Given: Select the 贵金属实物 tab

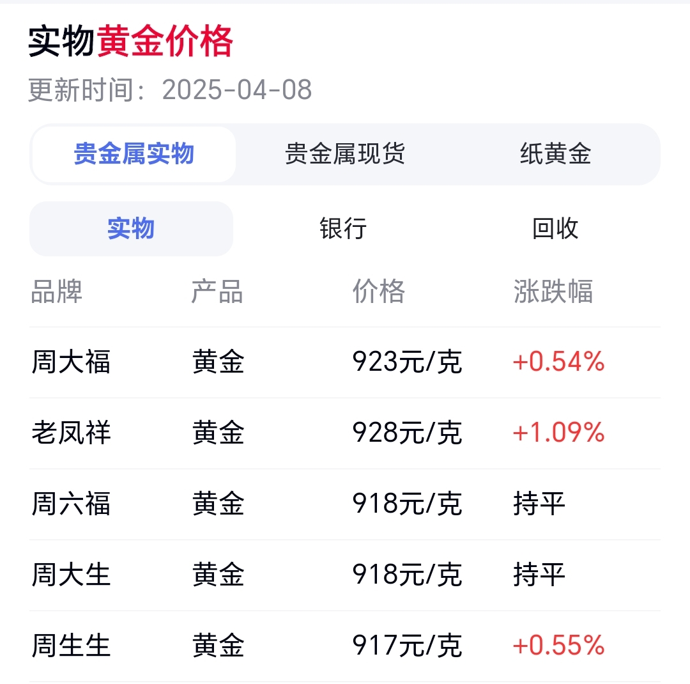Looking at the screenshot, I should coord(134,153).
